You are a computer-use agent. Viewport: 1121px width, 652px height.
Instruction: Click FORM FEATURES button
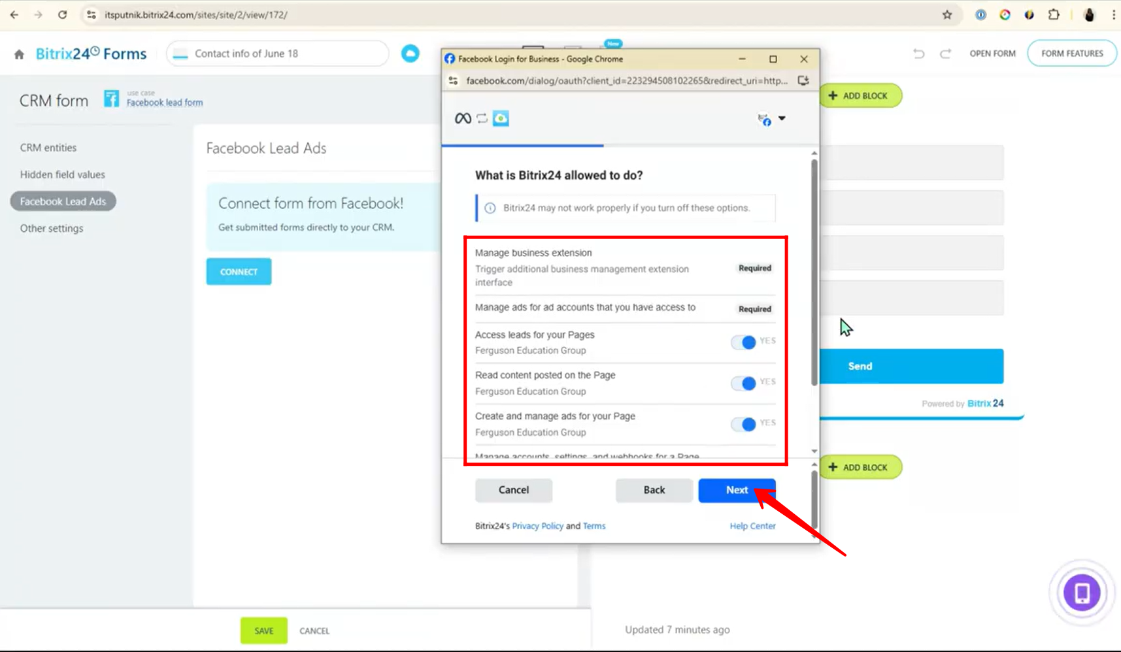[1072, 54]
